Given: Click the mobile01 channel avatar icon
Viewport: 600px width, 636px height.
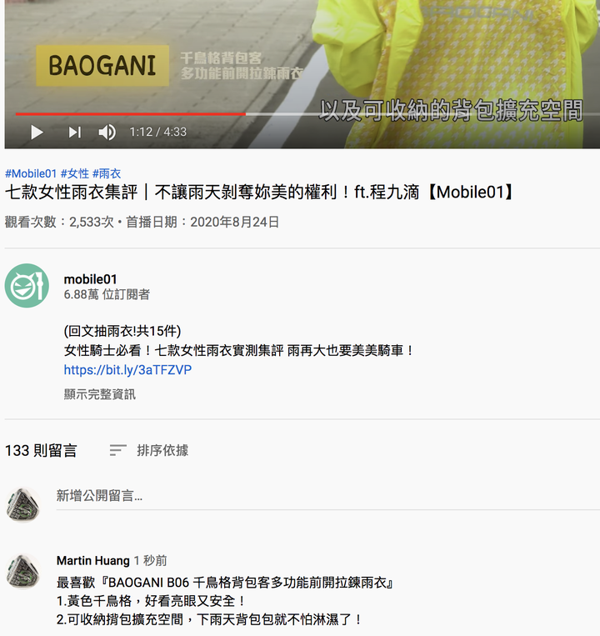Looking at the screenshot, I should click(x=27, y=286).
